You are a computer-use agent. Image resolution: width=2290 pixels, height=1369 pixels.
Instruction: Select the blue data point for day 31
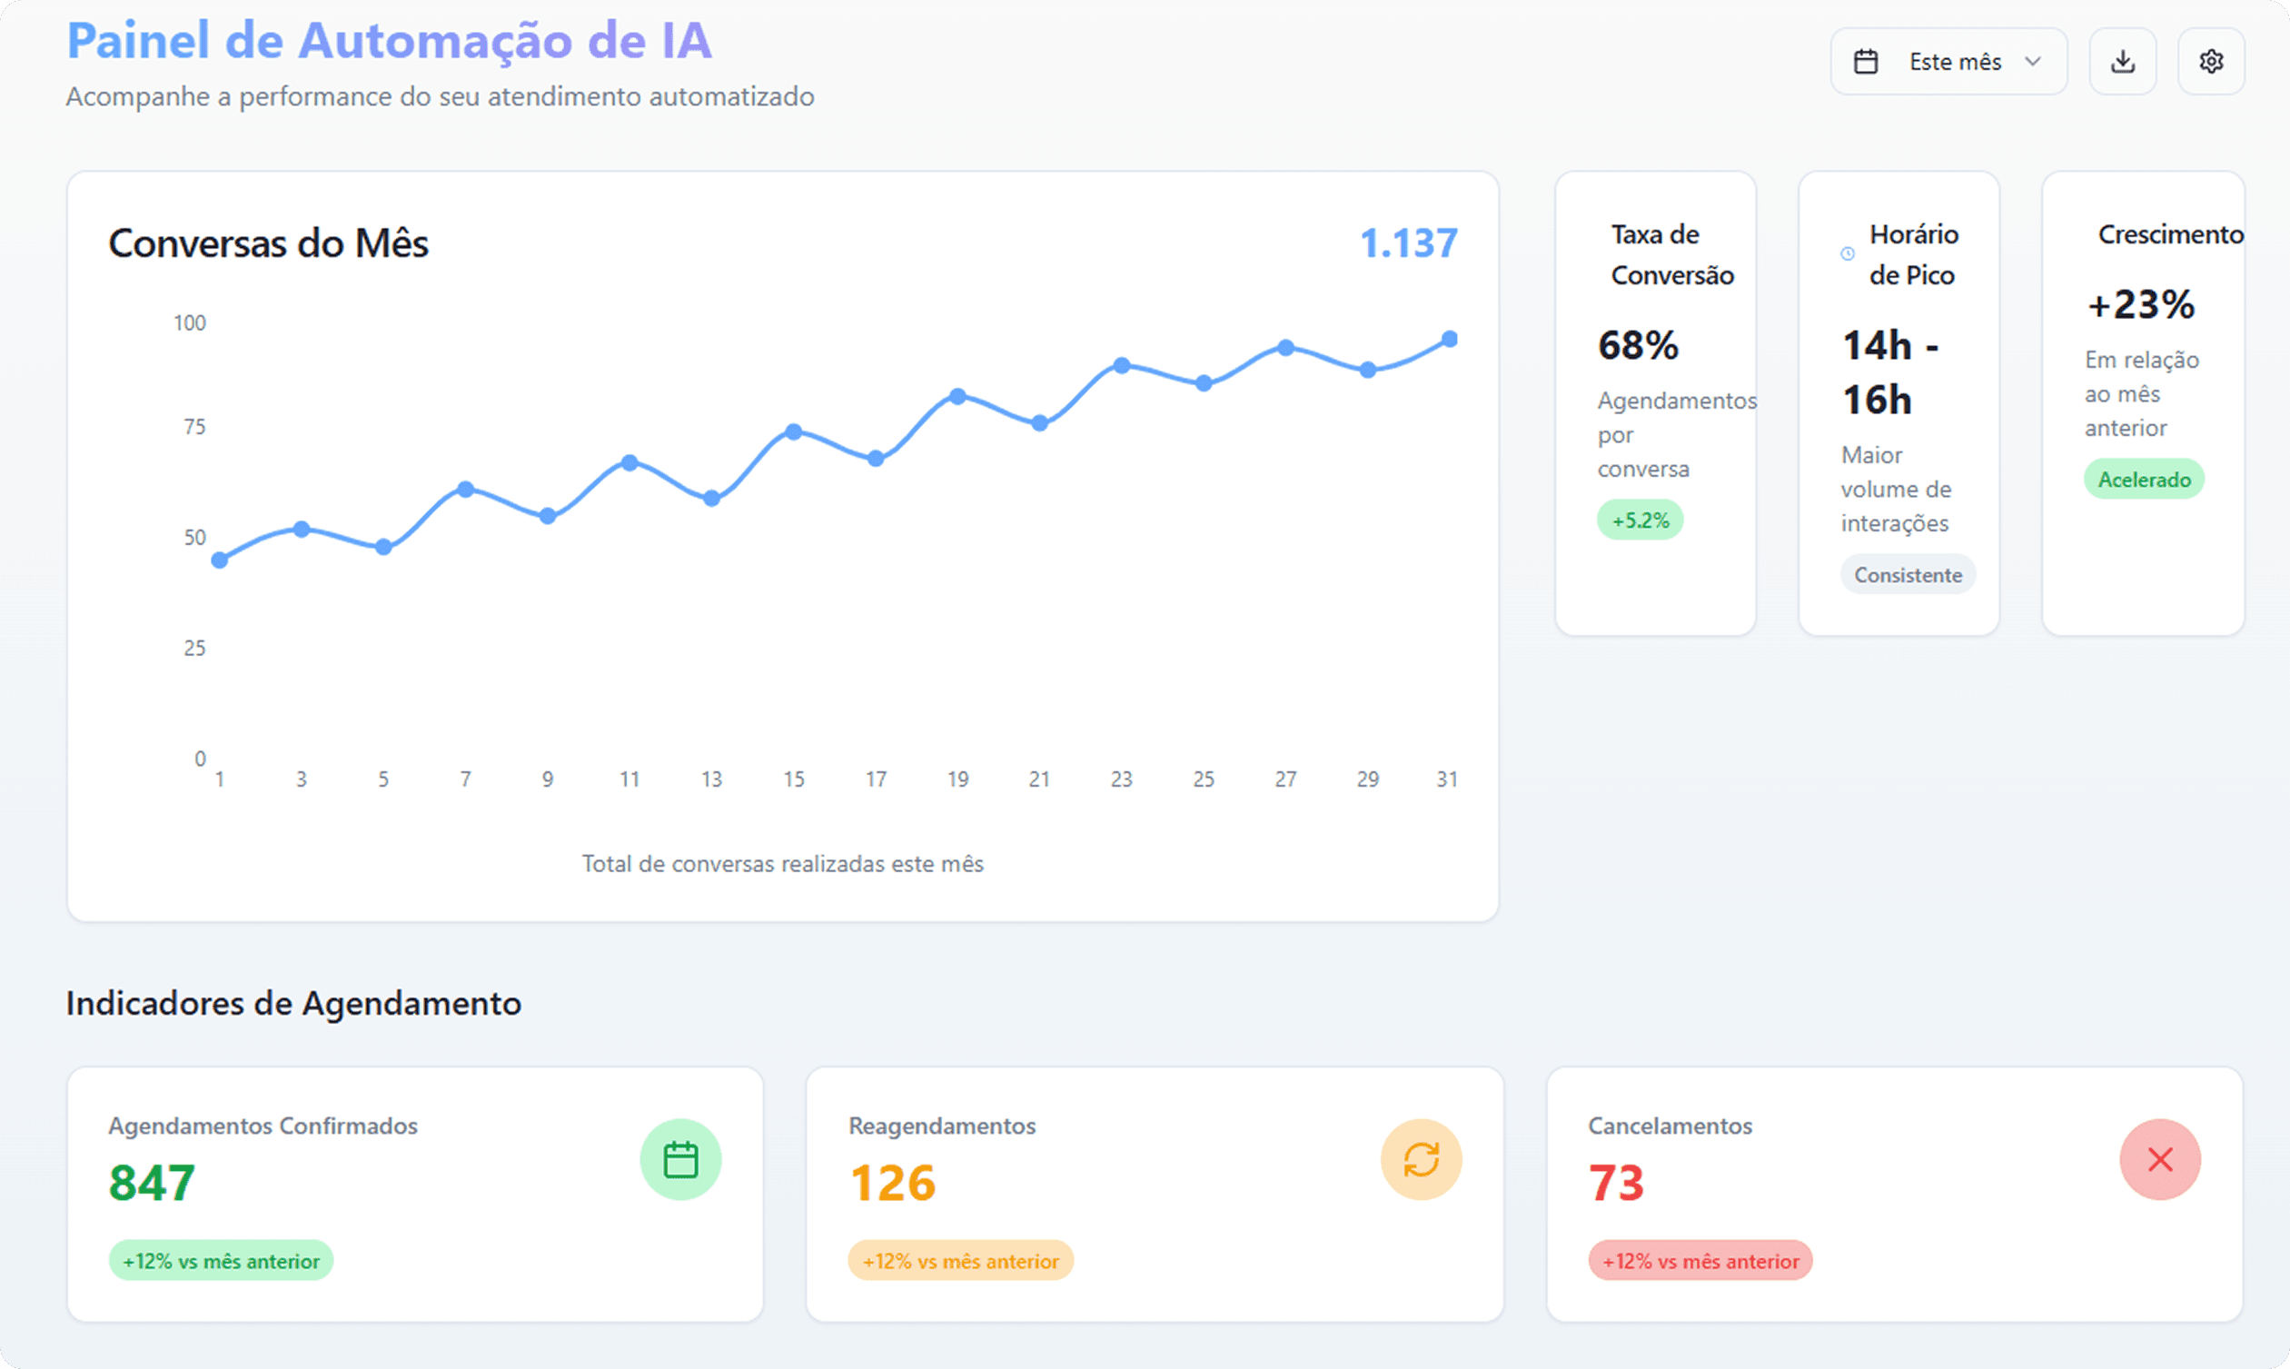pyautogui.click(x=1448, y=340)
